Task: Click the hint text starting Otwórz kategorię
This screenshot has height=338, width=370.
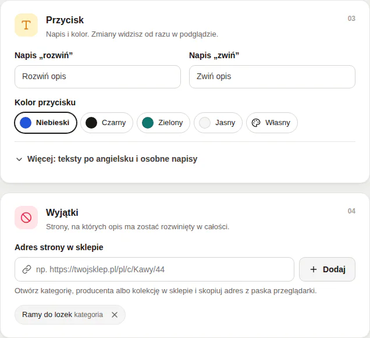Action: tap(166, 291)
